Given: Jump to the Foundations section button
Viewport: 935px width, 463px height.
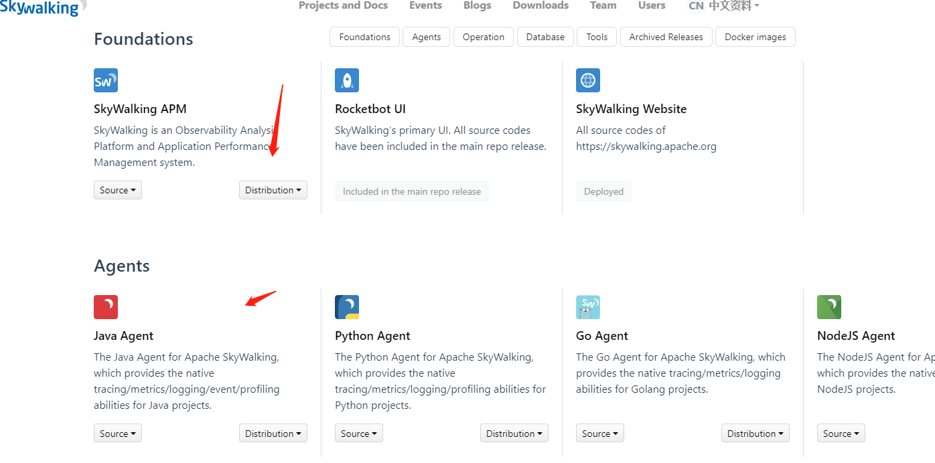Looking at the screenshot, I should (364, 37).
